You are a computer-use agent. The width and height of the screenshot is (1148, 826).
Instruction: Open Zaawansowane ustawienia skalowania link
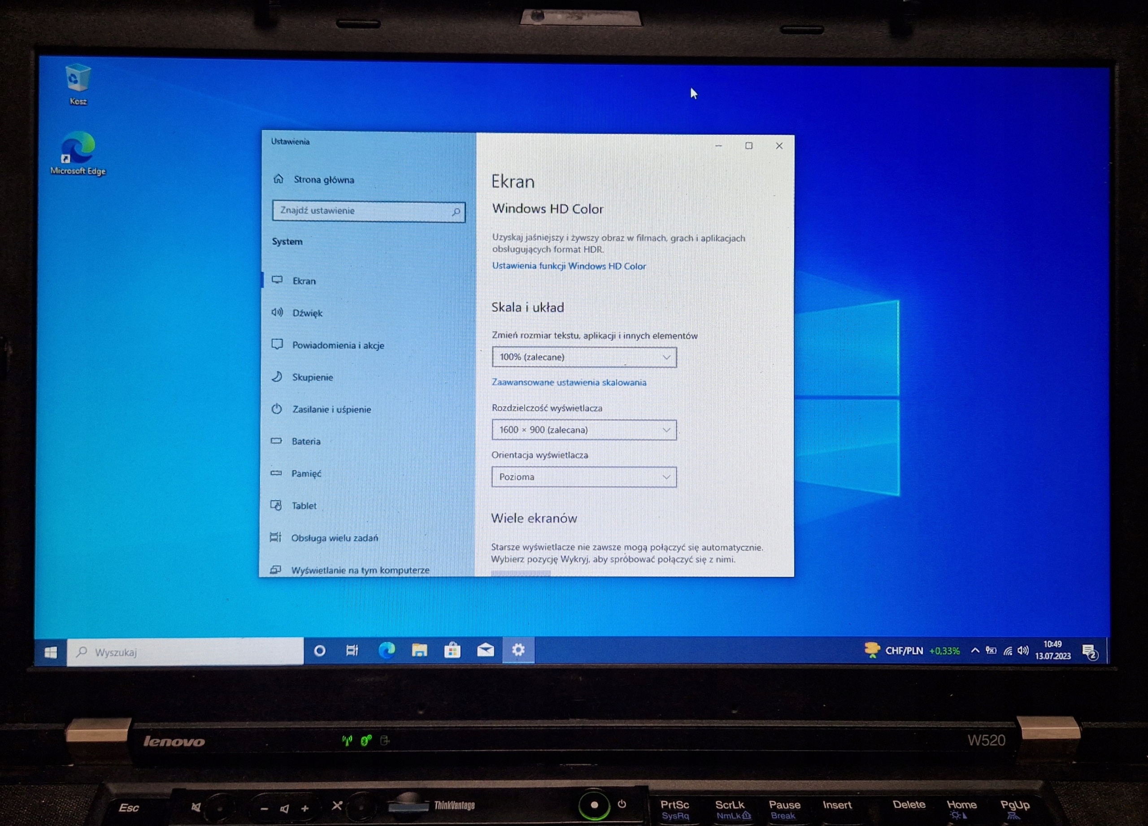pos(569,382)
